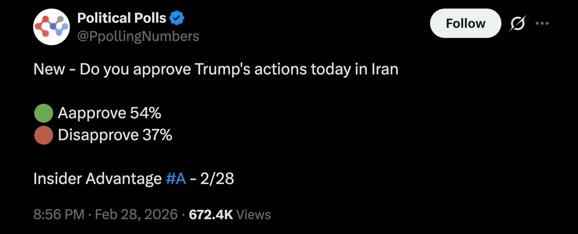Image resolution: width=578 pixels, height=234 pixels.
Task: Click the #A hashtag link
Action: tap(176, 178)
